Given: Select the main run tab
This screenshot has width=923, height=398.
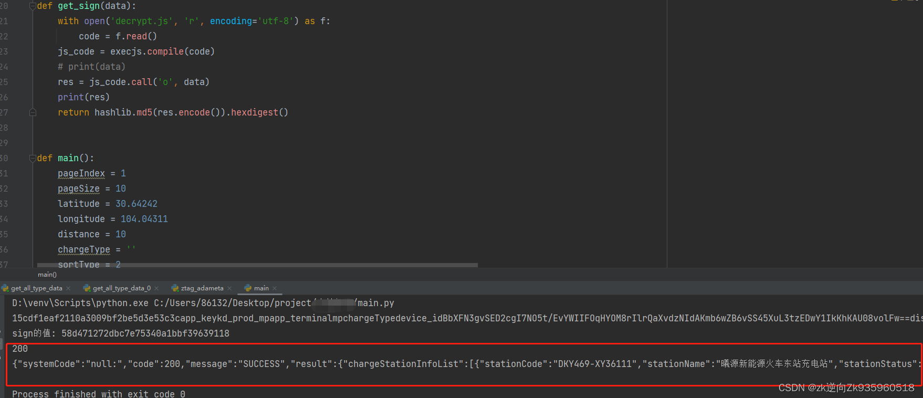Looking at the screenshot, I should click(x=261, y=288).
